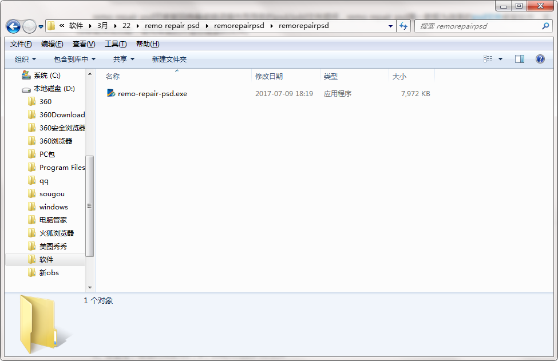Click the Back navigation arrow button
The width and height of the screenshot is (558, 361).
click(14, 26)
